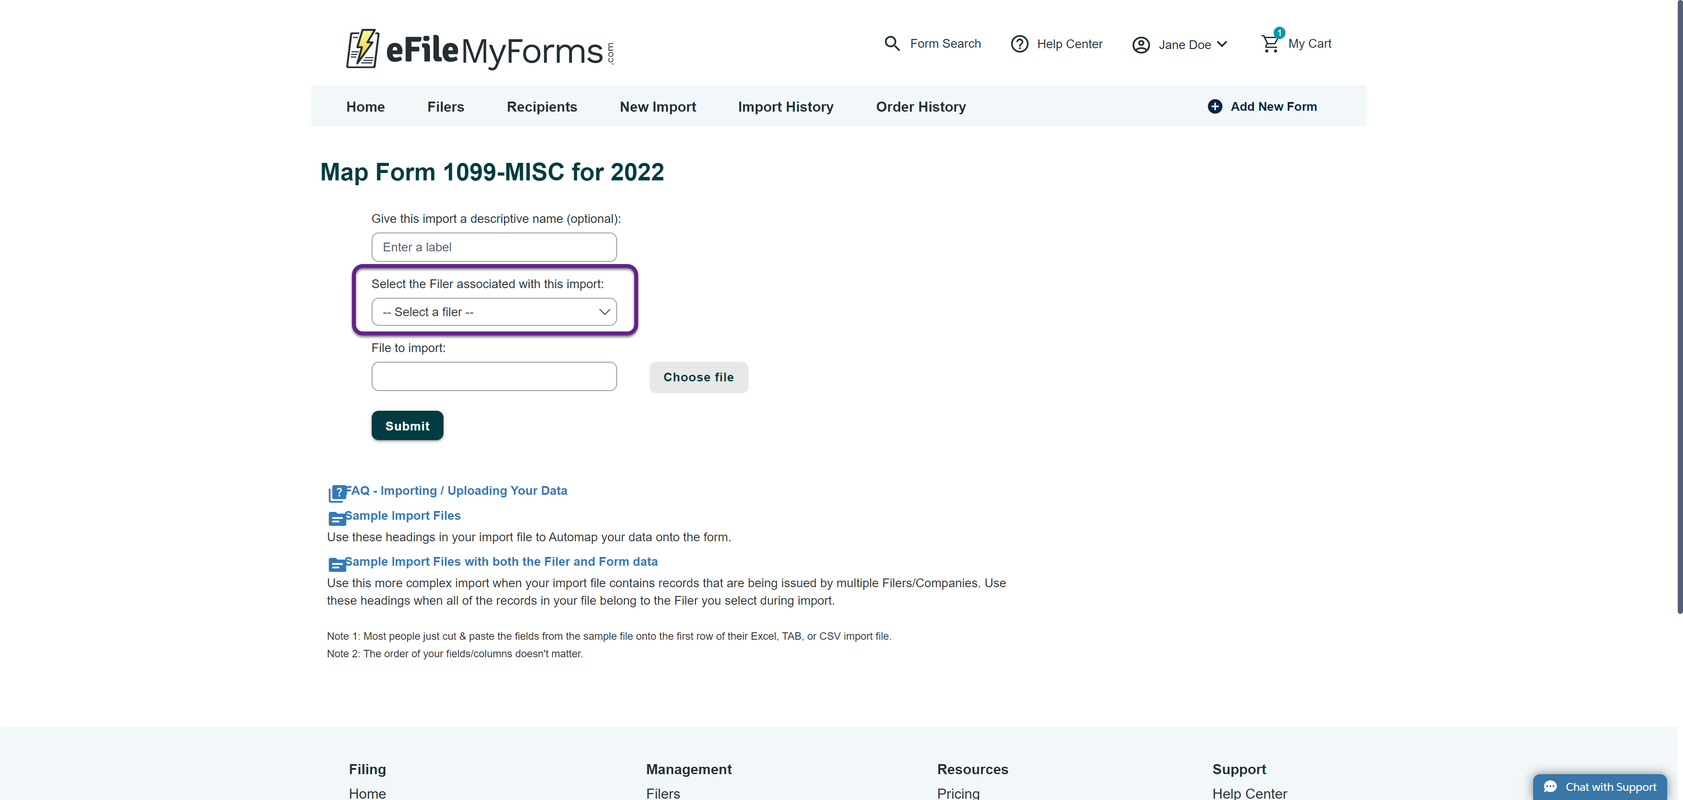Viewport: 1683px width, 800px height.
Task: Click the Choose file button
Action: [x=698, y=377]
